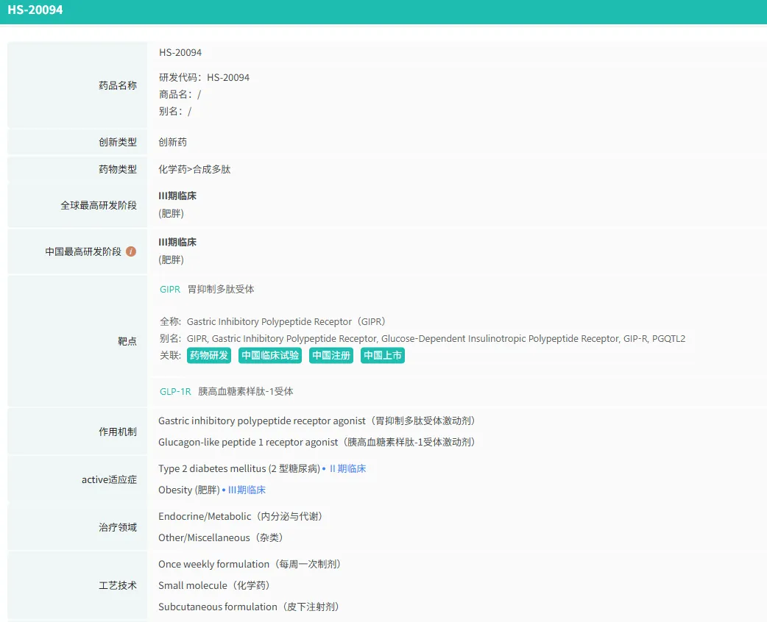The width and height of the screenshot is (767, 622).
Task: Open III期临床 link next to Obesity
Action: pos(247,490)
